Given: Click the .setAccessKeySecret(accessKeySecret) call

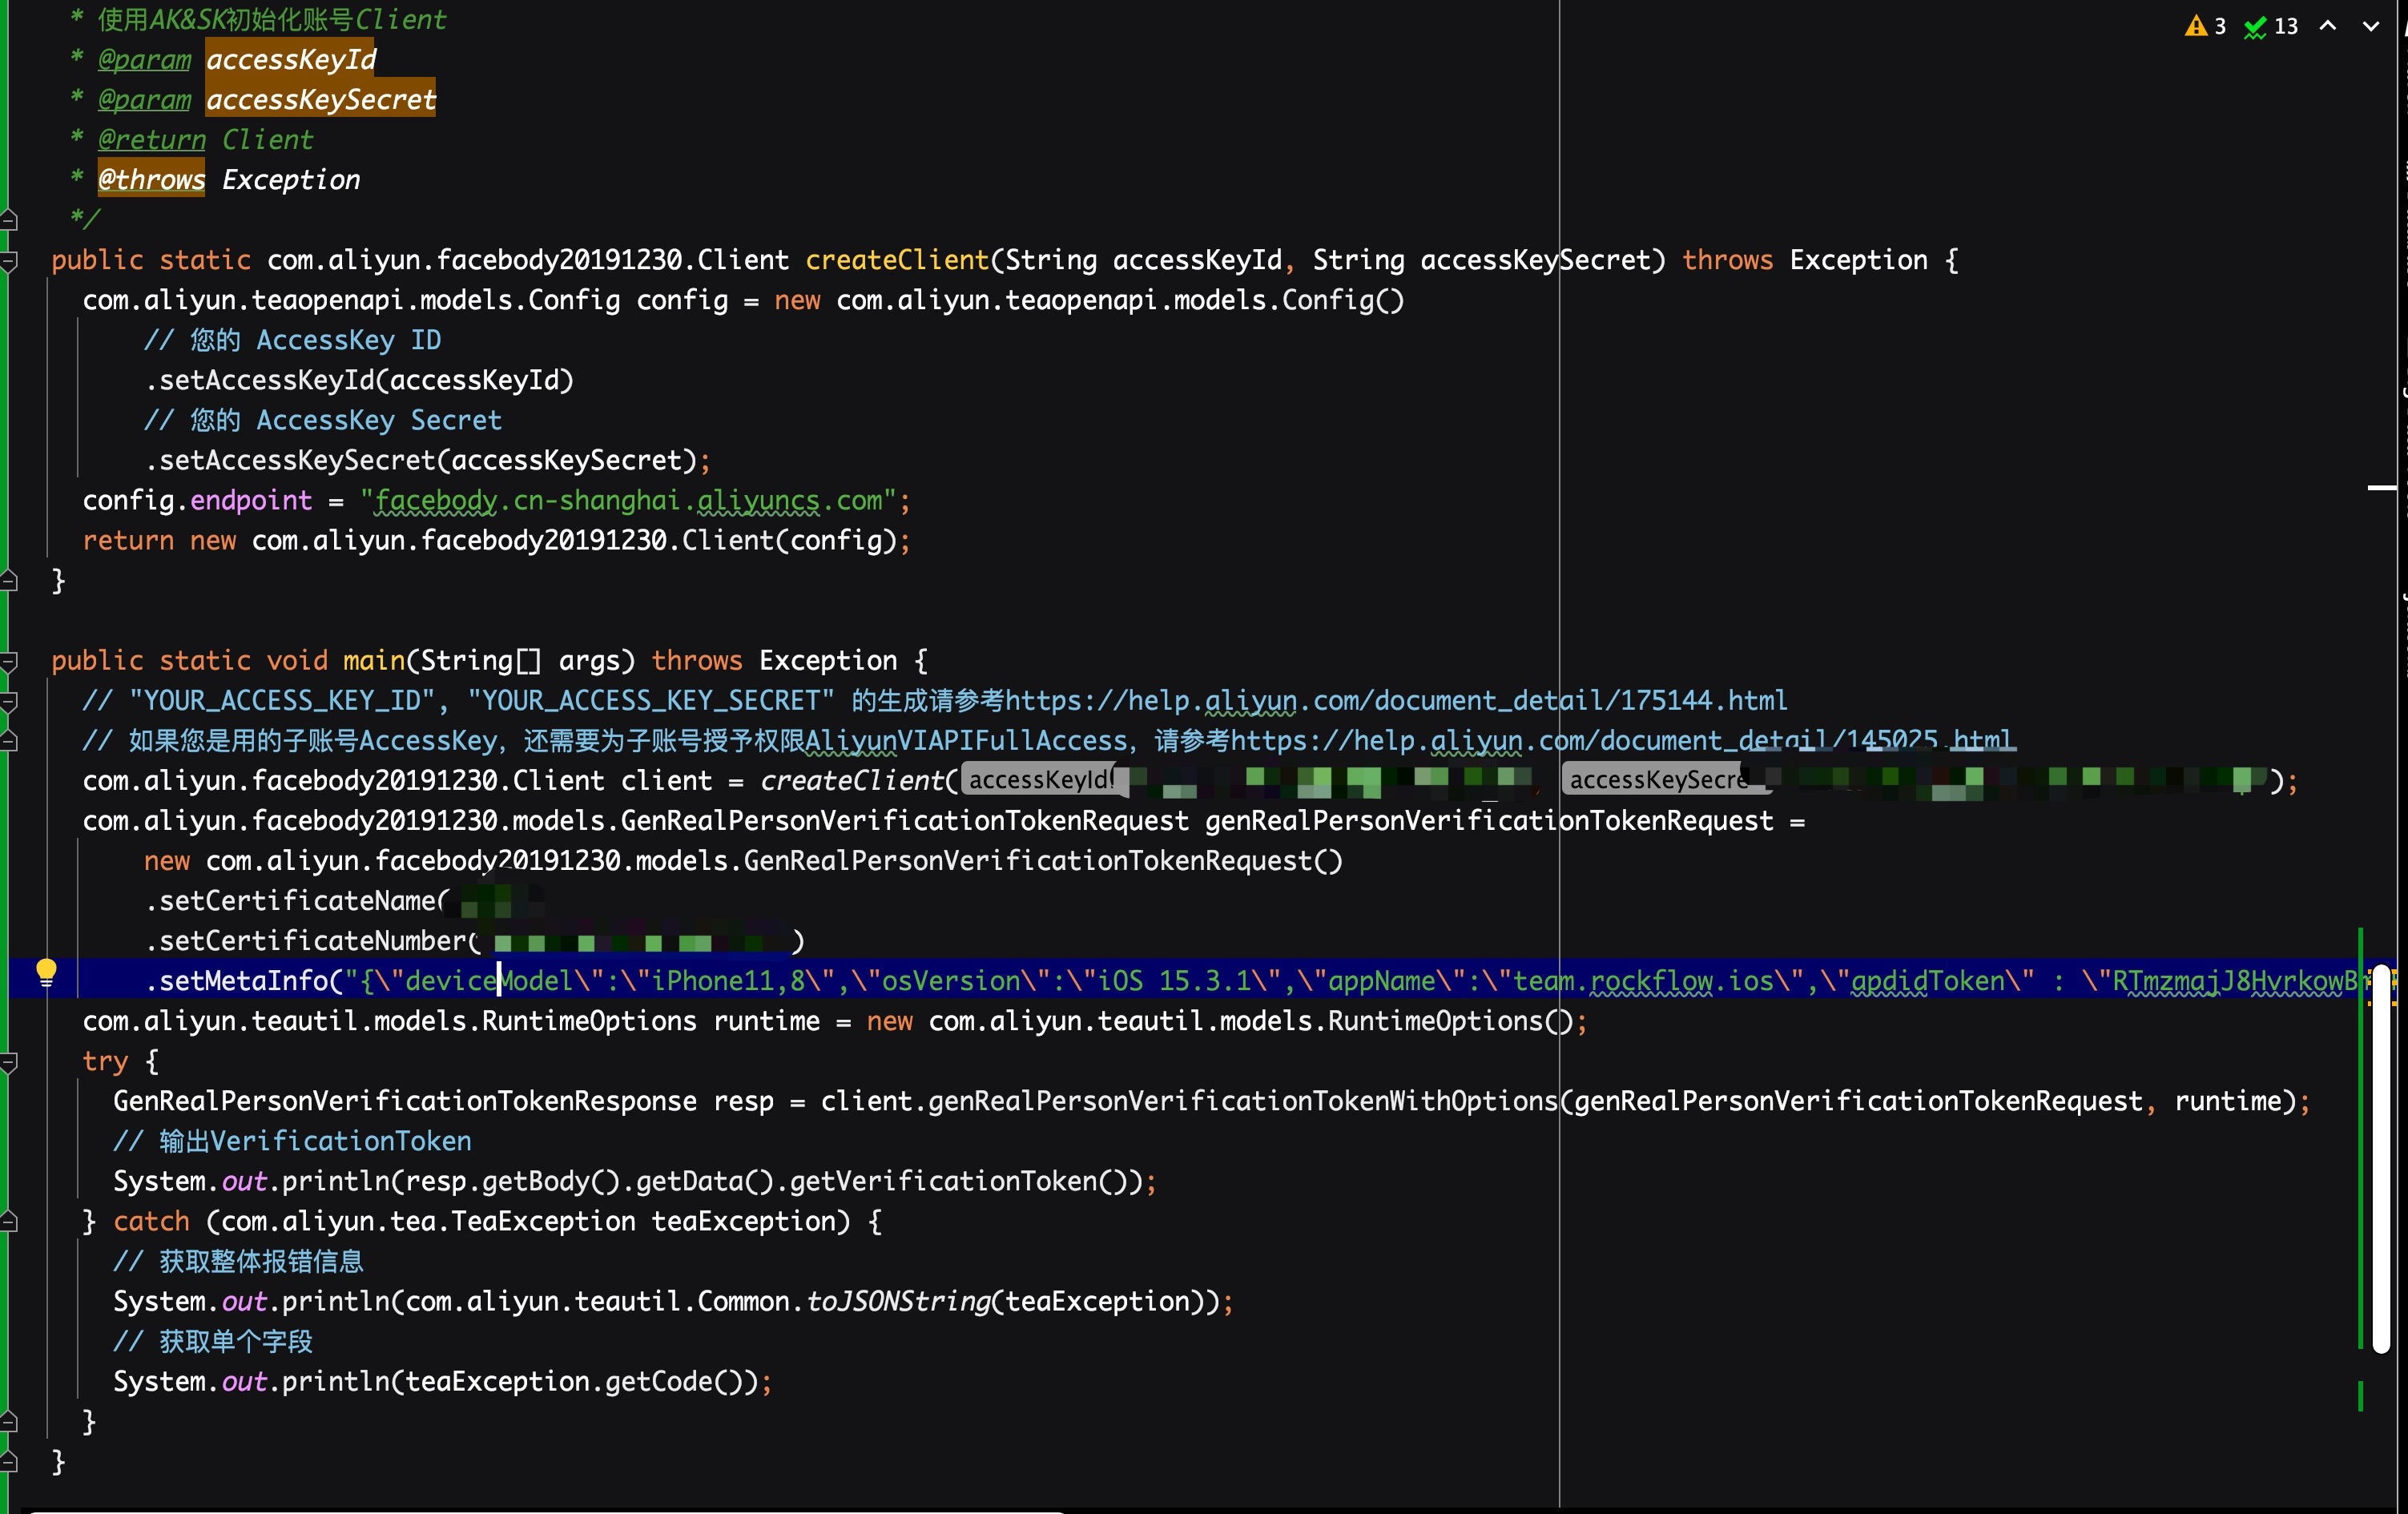Looking at the screenshot, I should click(x=421, y=460).
